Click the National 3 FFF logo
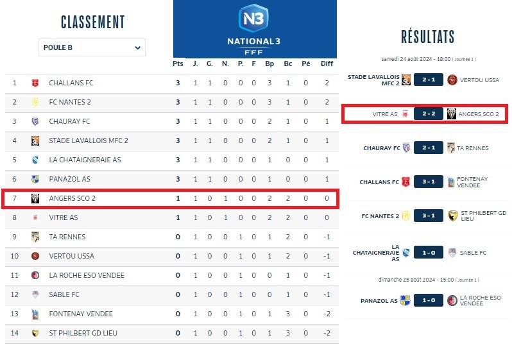This screenshot has width=512, height=349. click(254, 29)
